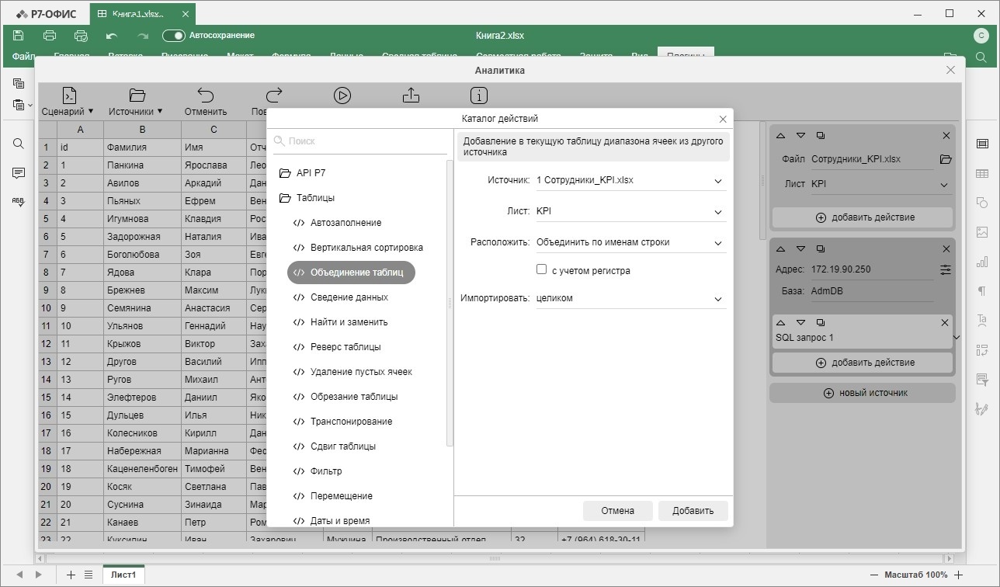Open signature settings in right sidebar
1000x587 pixels.
coord(982,408)
